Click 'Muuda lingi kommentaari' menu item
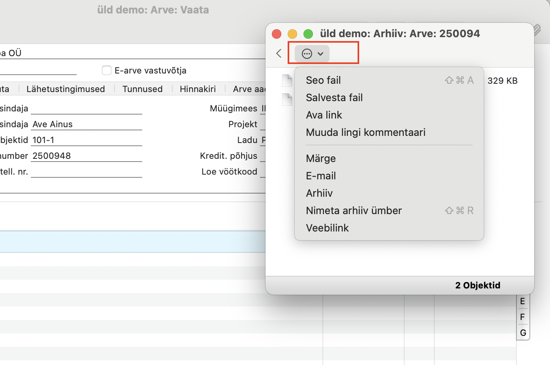 (x=365, y=132)
